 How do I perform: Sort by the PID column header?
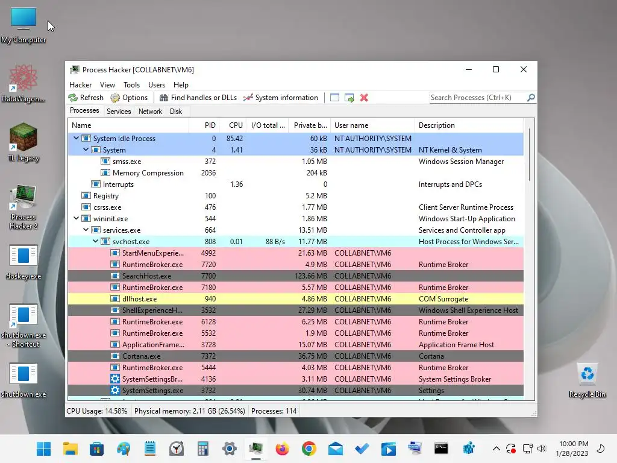pos(204,125)
